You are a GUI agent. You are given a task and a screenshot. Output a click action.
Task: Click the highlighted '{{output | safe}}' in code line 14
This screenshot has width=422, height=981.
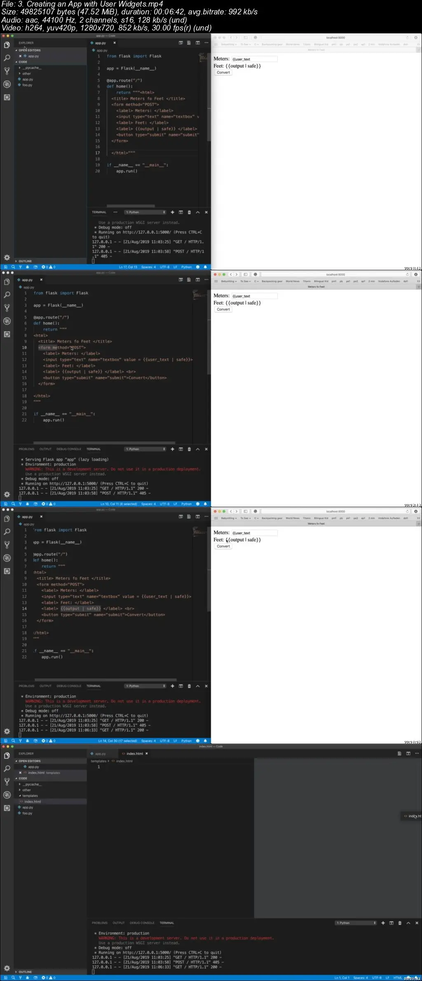81,609
